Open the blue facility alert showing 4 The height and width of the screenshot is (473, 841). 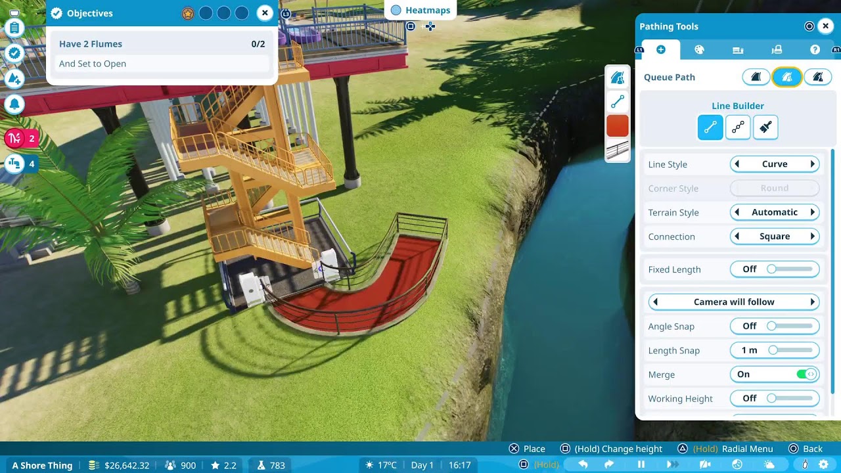pyautogui.click(x=21, y=164)
